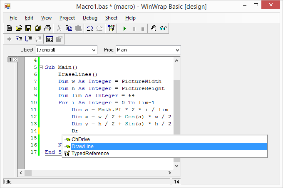Undo the last edit

90,28
